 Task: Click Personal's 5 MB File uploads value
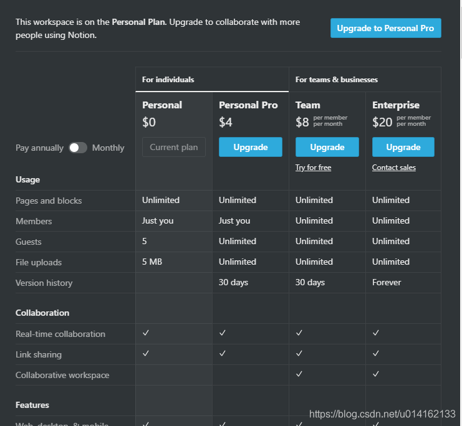click(x=152, y=262)
